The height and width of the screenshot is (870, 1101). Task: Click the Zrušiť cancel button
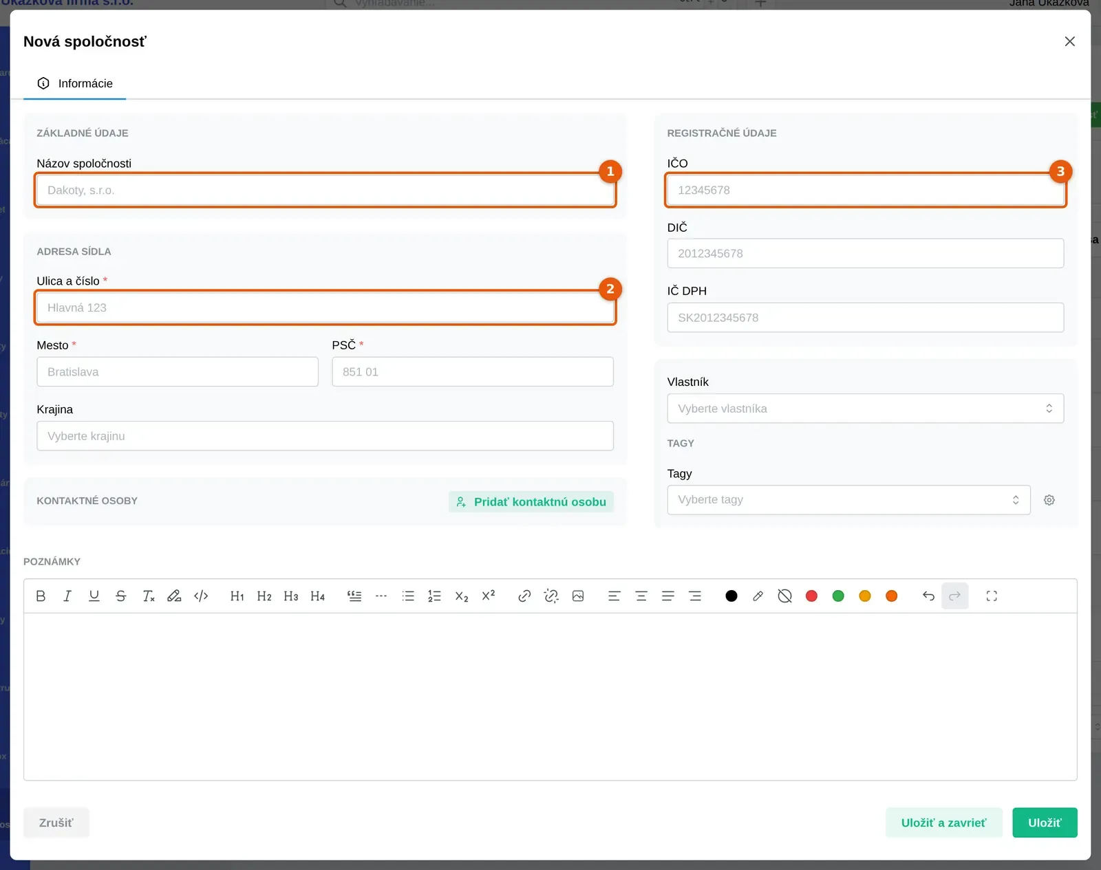(56, 823)
